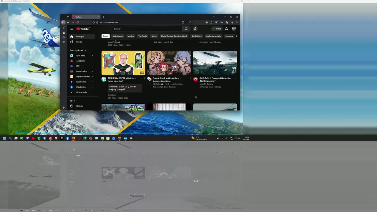Screen dimensions: 377x212
Task: Expand the Suscripciones section
Action: click(78, 50)
